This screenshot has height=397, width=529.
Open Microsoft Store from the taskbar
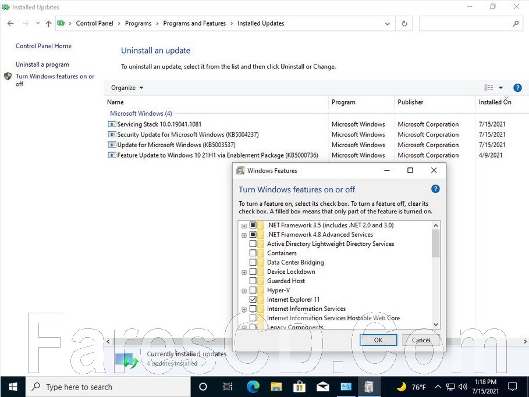coord(299,387)
